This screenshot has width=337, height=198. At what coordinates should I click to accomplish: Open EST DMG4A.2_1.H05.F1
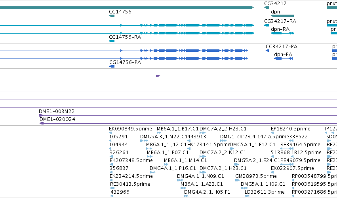207,192
